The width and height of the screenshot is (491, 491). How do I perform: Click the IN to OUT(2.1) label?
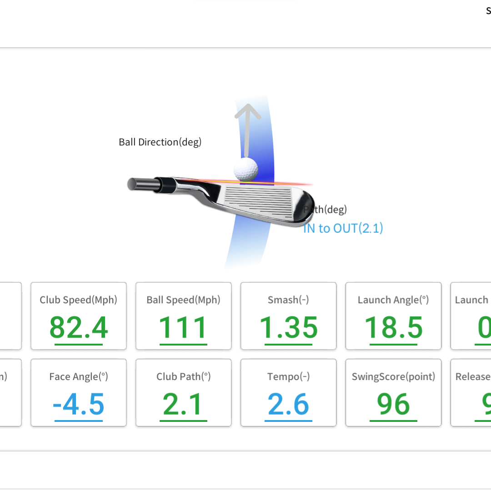pyautogui.click(x=343, y=228)
